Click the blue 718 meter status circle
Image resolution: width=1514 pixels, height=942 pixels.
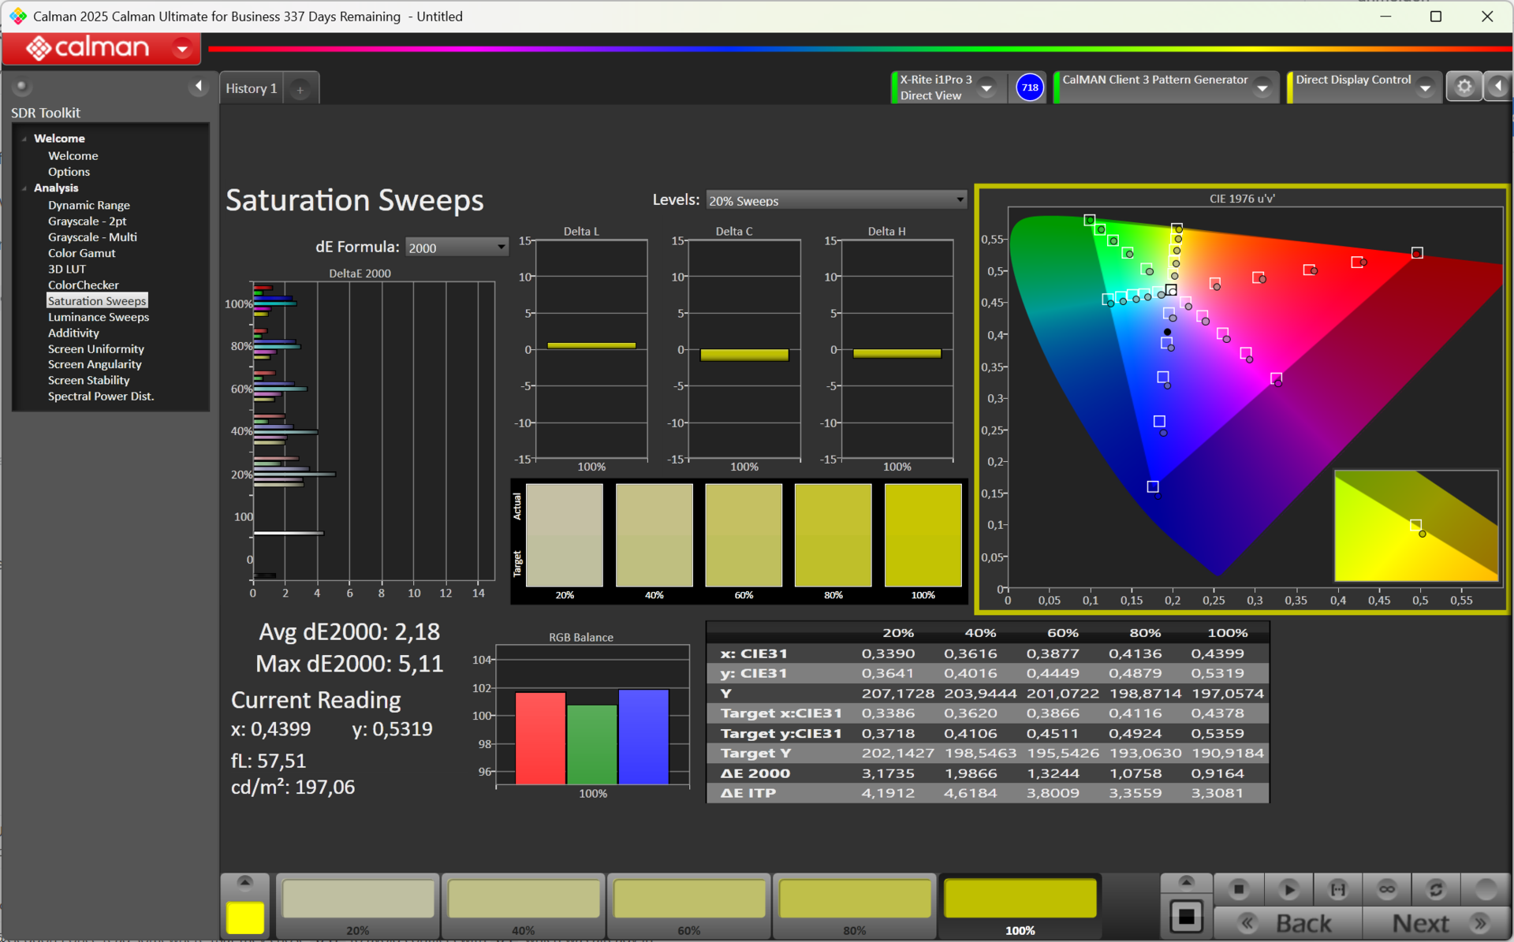point(1030,87)
